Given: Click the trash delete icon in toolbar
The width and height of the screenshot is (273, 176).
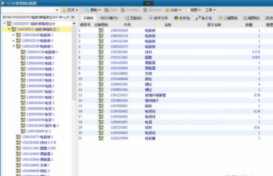Looking at the screenshot, I should pyautogui.click(x=145, y=10).
